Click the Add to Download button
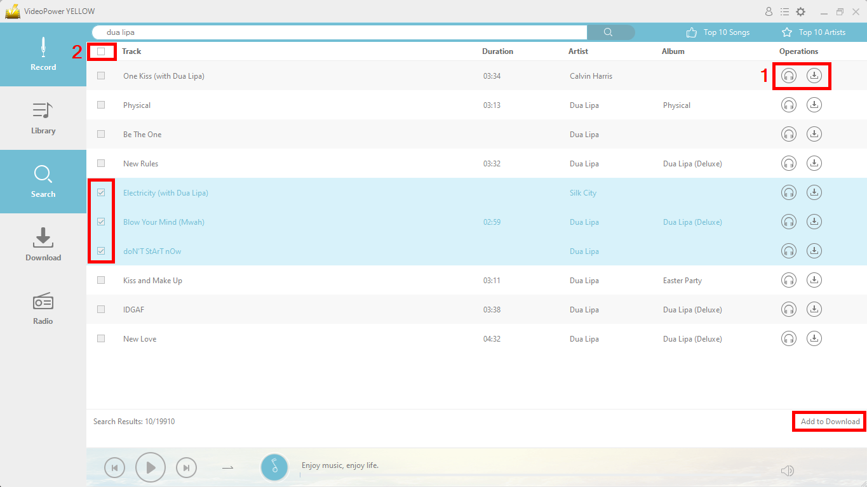 pos(828,421)
